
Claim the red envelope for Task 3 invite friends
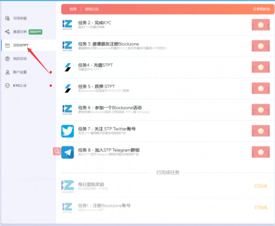[261, 46]
